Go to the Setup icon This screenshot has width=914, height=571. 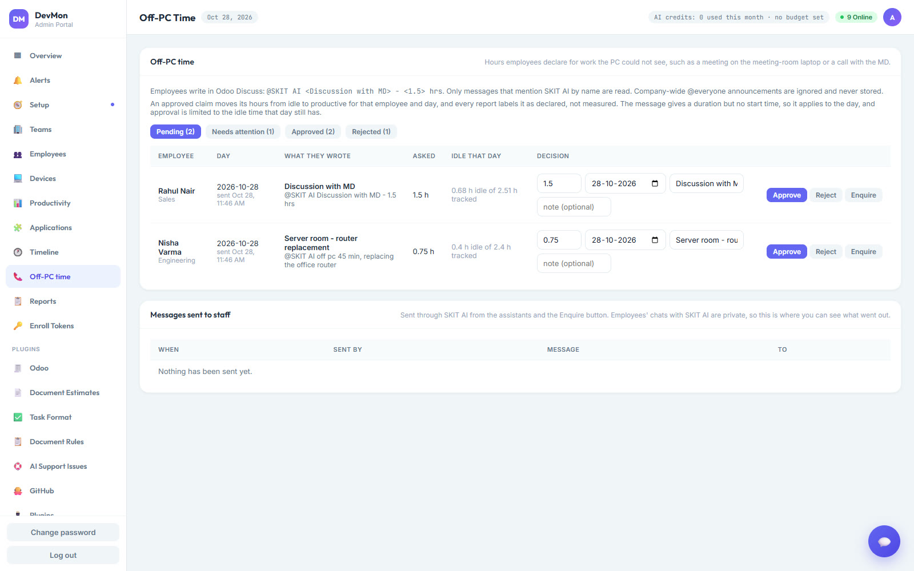coord(18,105)
